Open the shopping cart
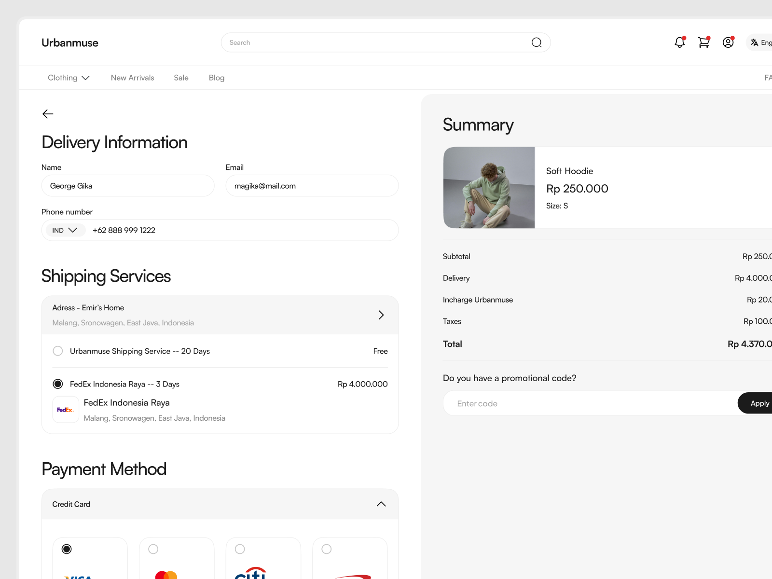Screen dimensions: 772x579 click(x=704, y=42)
